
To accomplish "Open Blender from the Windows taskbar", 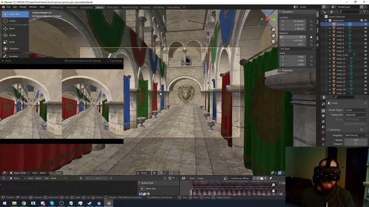I will pos(109,203).
